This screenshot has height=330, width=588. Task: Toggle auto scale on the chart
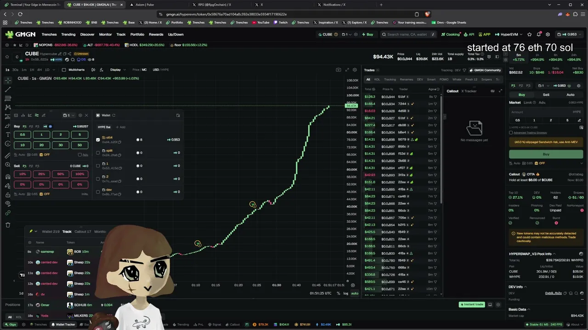tap(354, 293)
